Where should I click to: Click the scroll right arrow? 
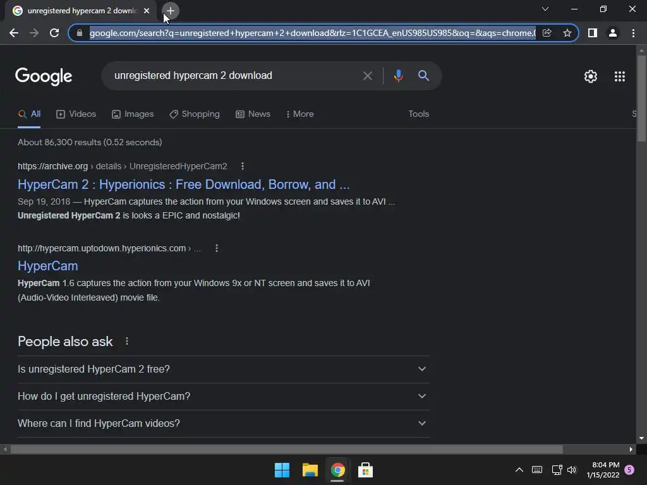(631, 449)
